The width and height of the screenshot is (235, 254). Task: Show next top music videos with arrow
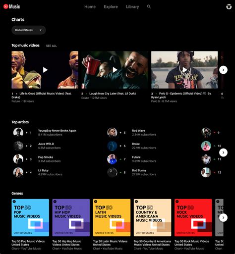pos(223,70)
